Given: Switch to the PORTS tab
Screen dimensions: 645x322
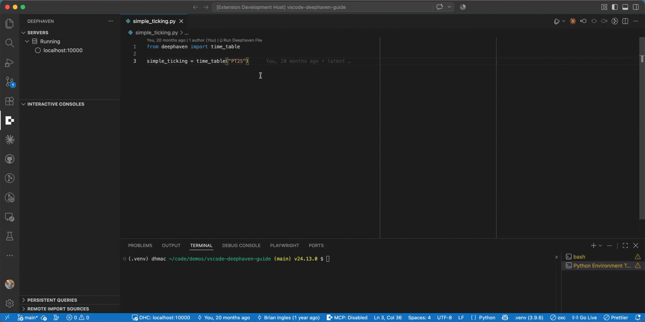Looking at the screenshot, I should tap(316, 246).
